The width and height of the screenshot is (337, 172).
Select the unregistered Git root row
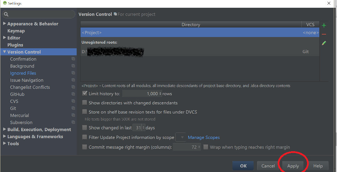tap(200, 52)
